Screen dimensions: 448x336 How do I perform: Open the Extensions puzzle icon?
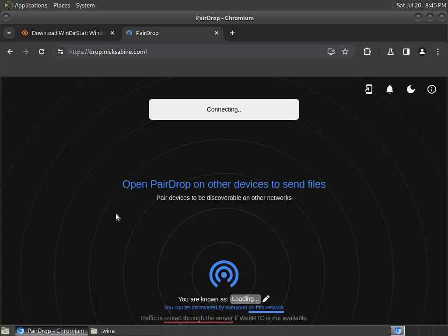367,52
